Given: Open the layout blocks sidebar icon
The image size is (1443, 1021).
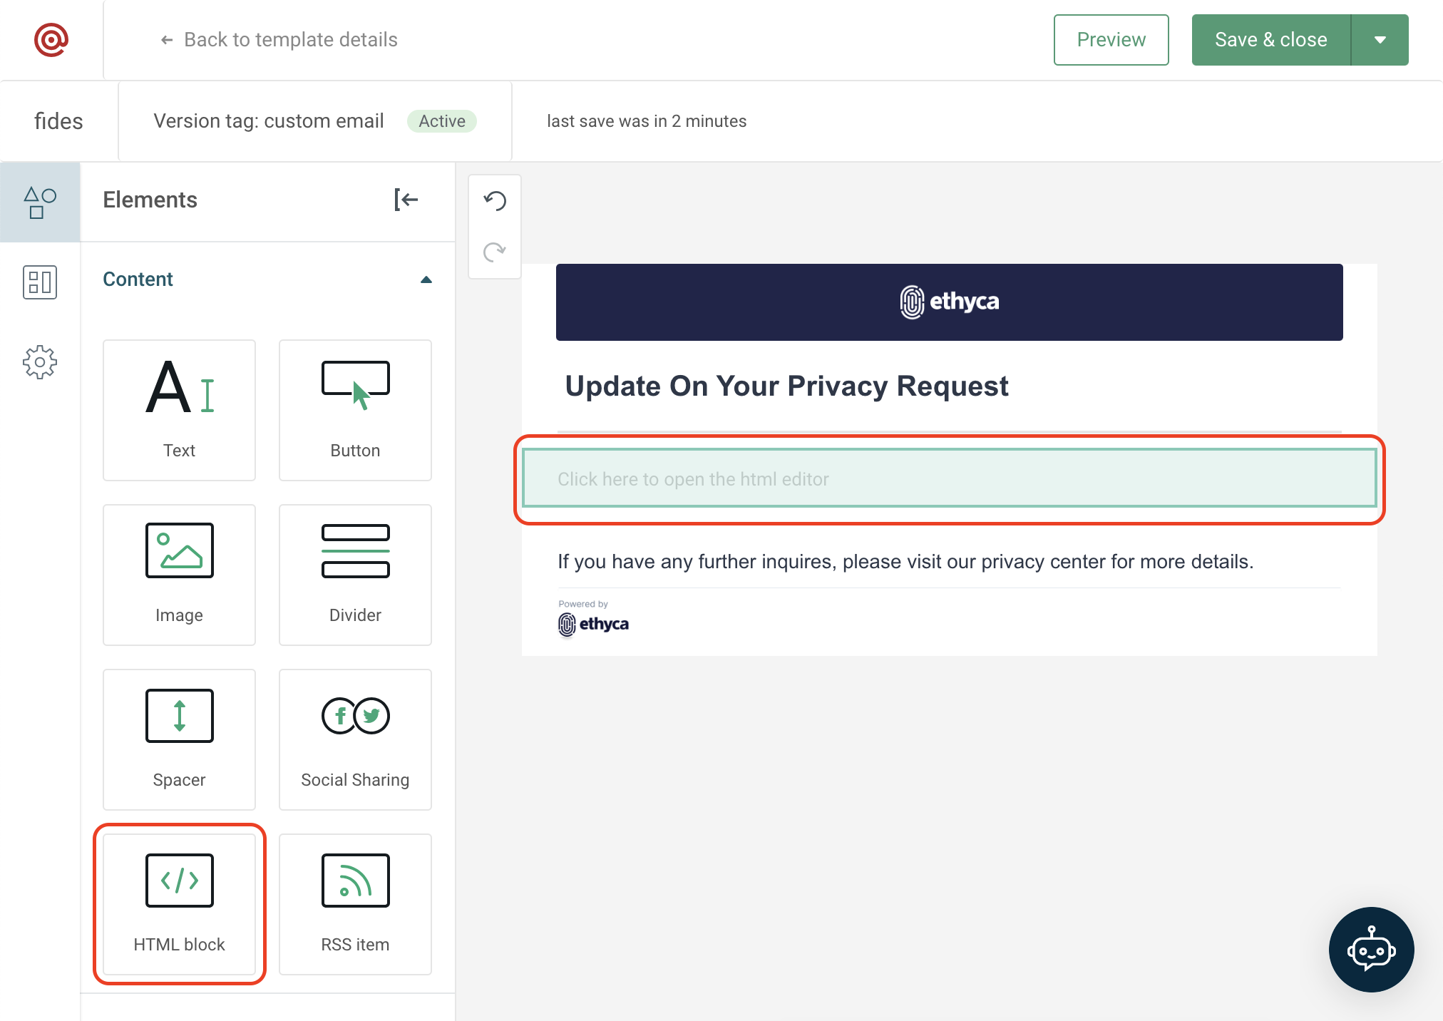Looking at the screenshot, I should 40,282.
